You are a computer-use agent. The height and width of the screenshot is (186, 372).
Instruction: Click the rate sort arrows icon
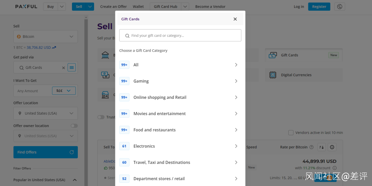[322, 147]
